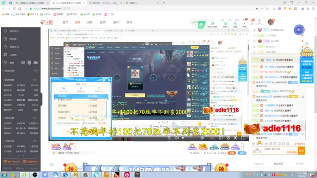Screen dimensions: 317x178
Task: Click the user avatar in header
Action: tap(271, 22)
